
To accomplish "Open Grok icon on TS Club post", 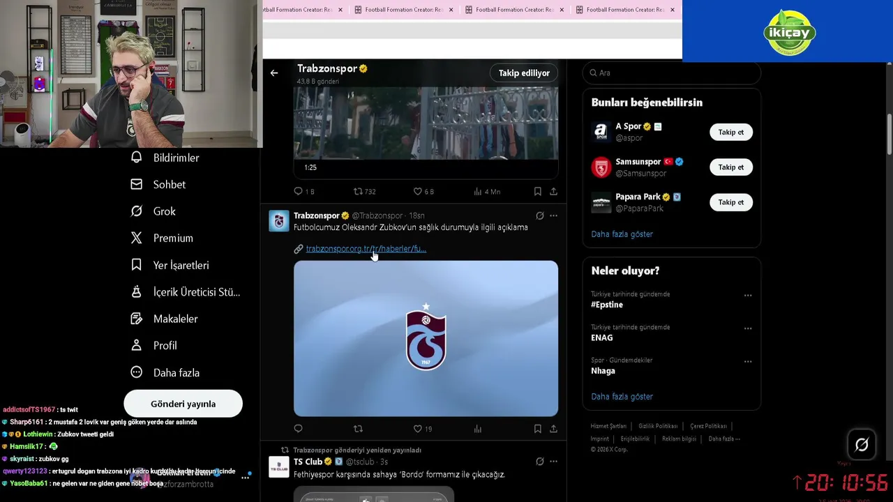I will (539, 462).
